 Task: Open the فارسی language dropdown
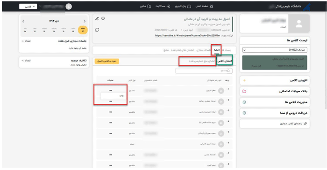pos(28,7)
